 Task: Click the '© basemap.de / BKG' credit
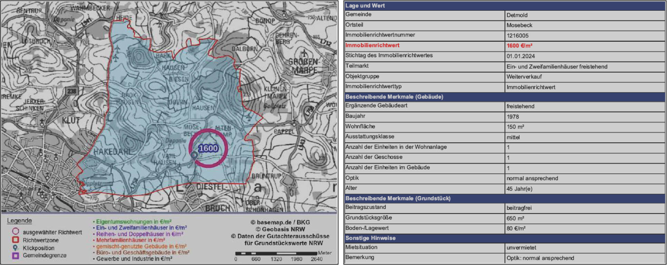280,222
